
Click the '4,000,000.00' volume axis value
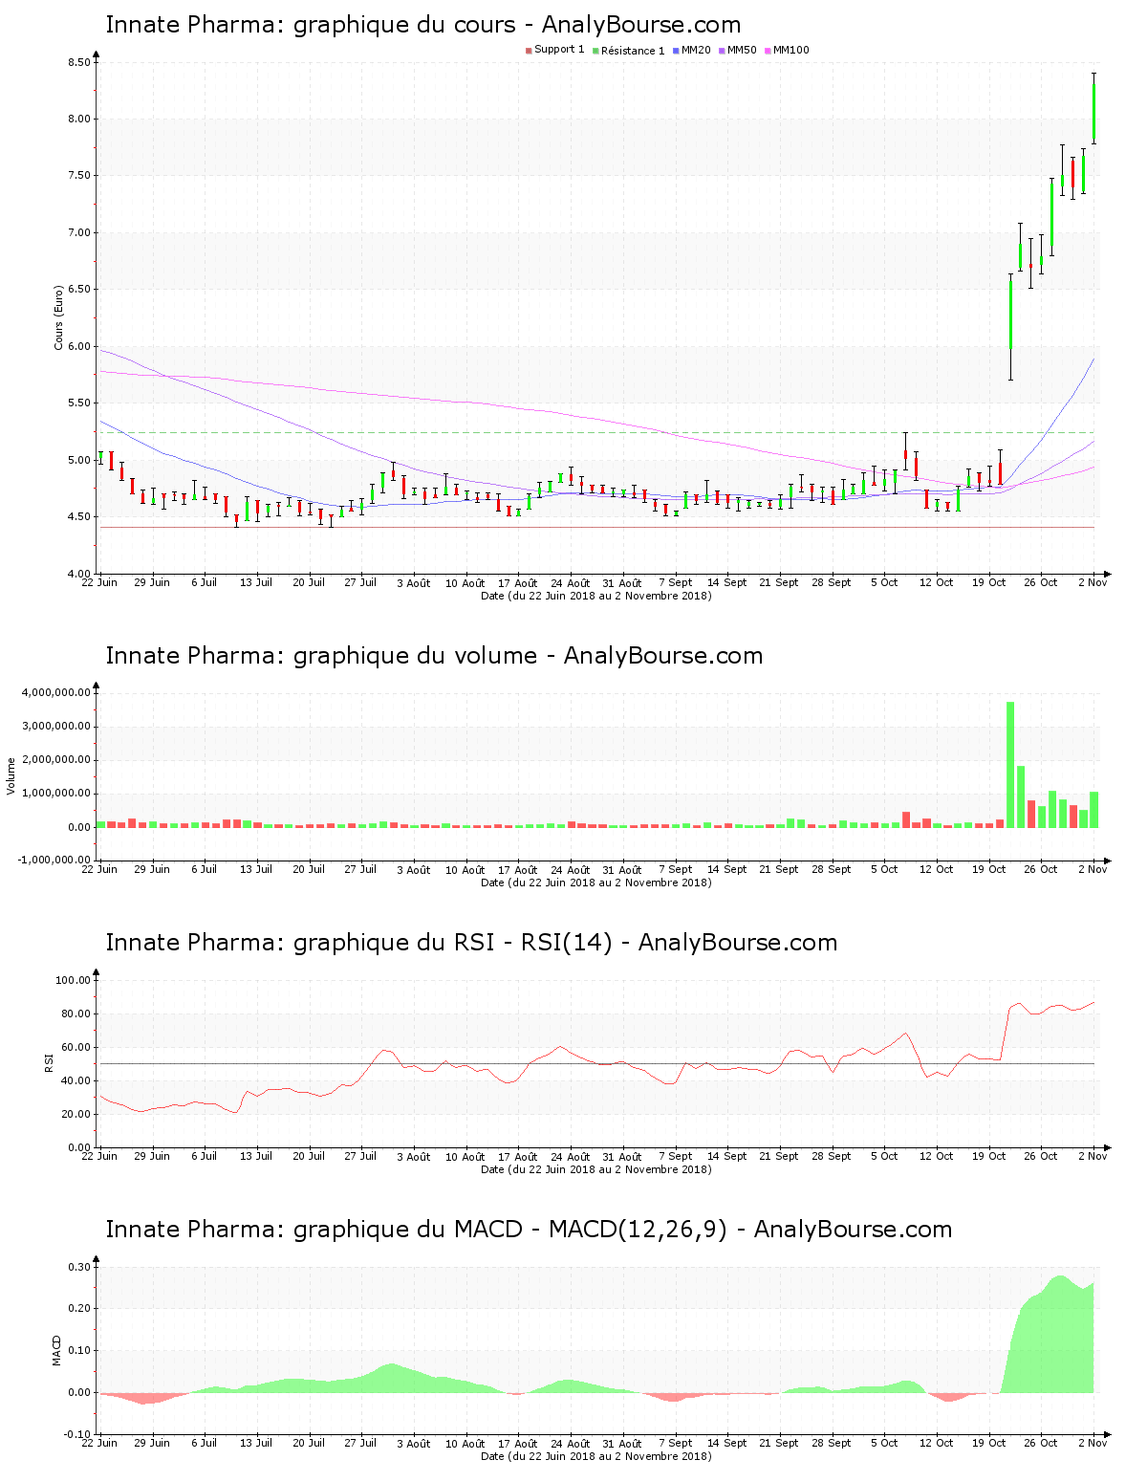pyautogui.click(x=56, y=693)
